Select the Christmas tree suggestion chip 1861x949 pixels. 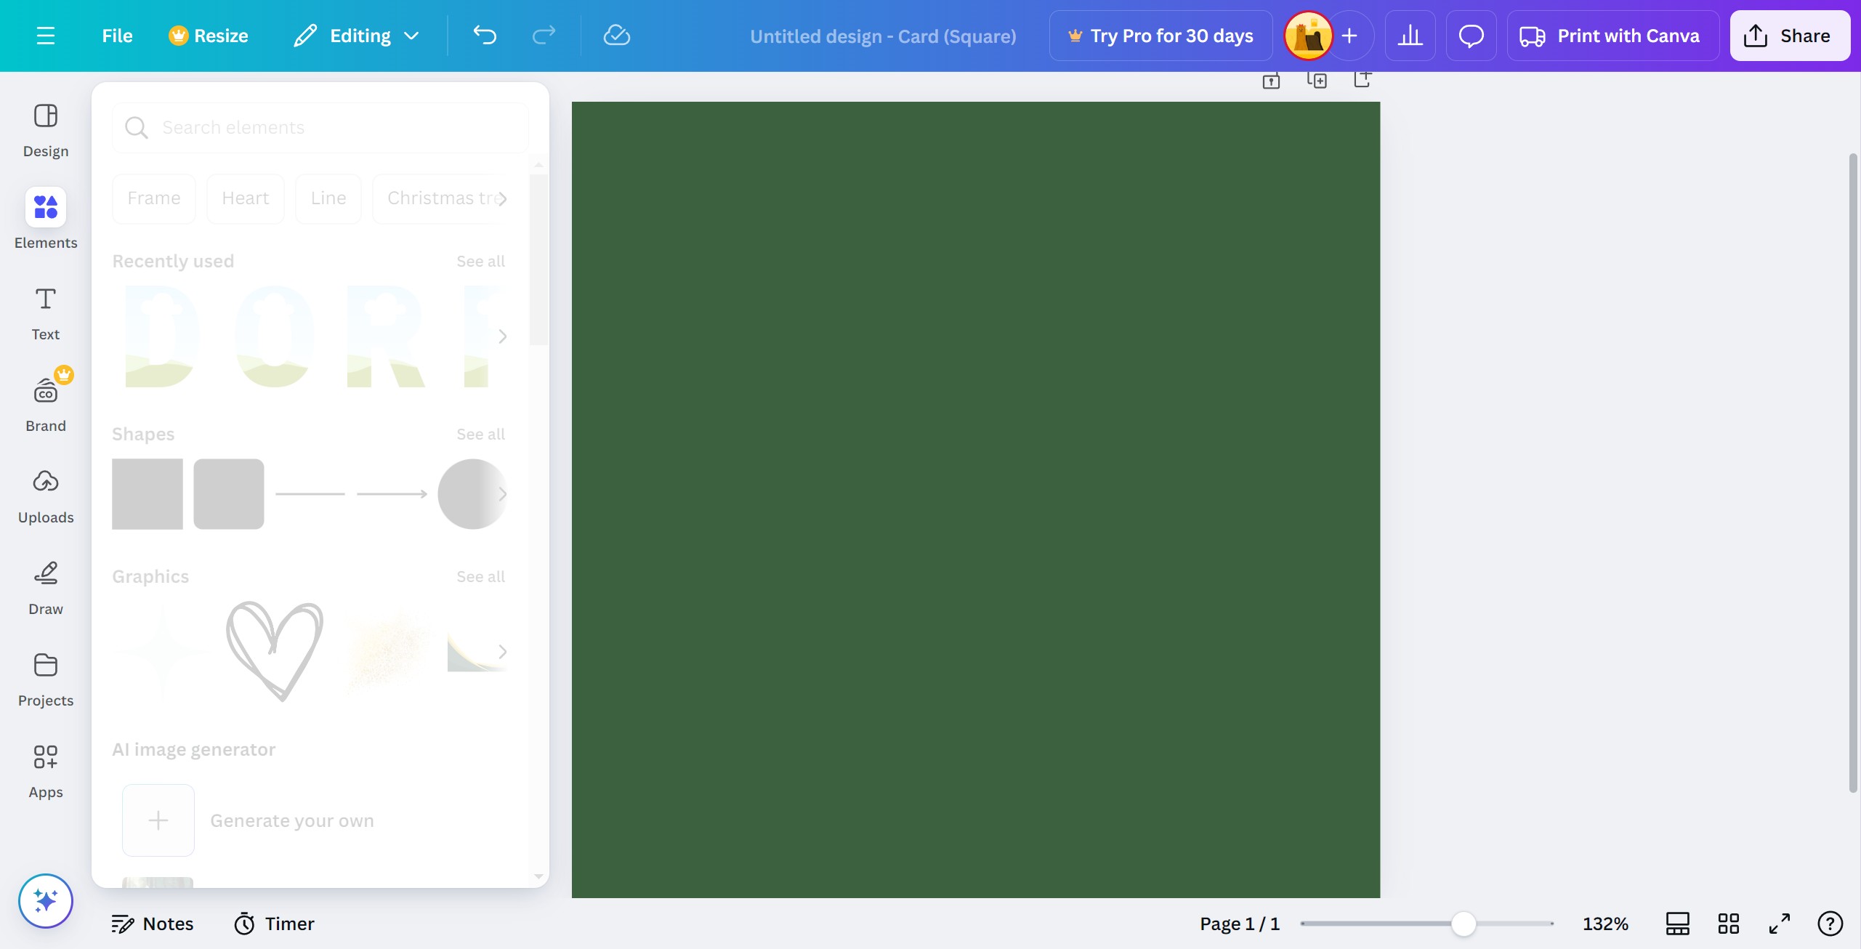(x=441, y=198)
